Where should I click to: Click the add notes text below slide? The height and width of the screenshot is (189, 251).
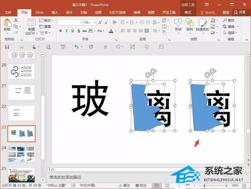65,177
